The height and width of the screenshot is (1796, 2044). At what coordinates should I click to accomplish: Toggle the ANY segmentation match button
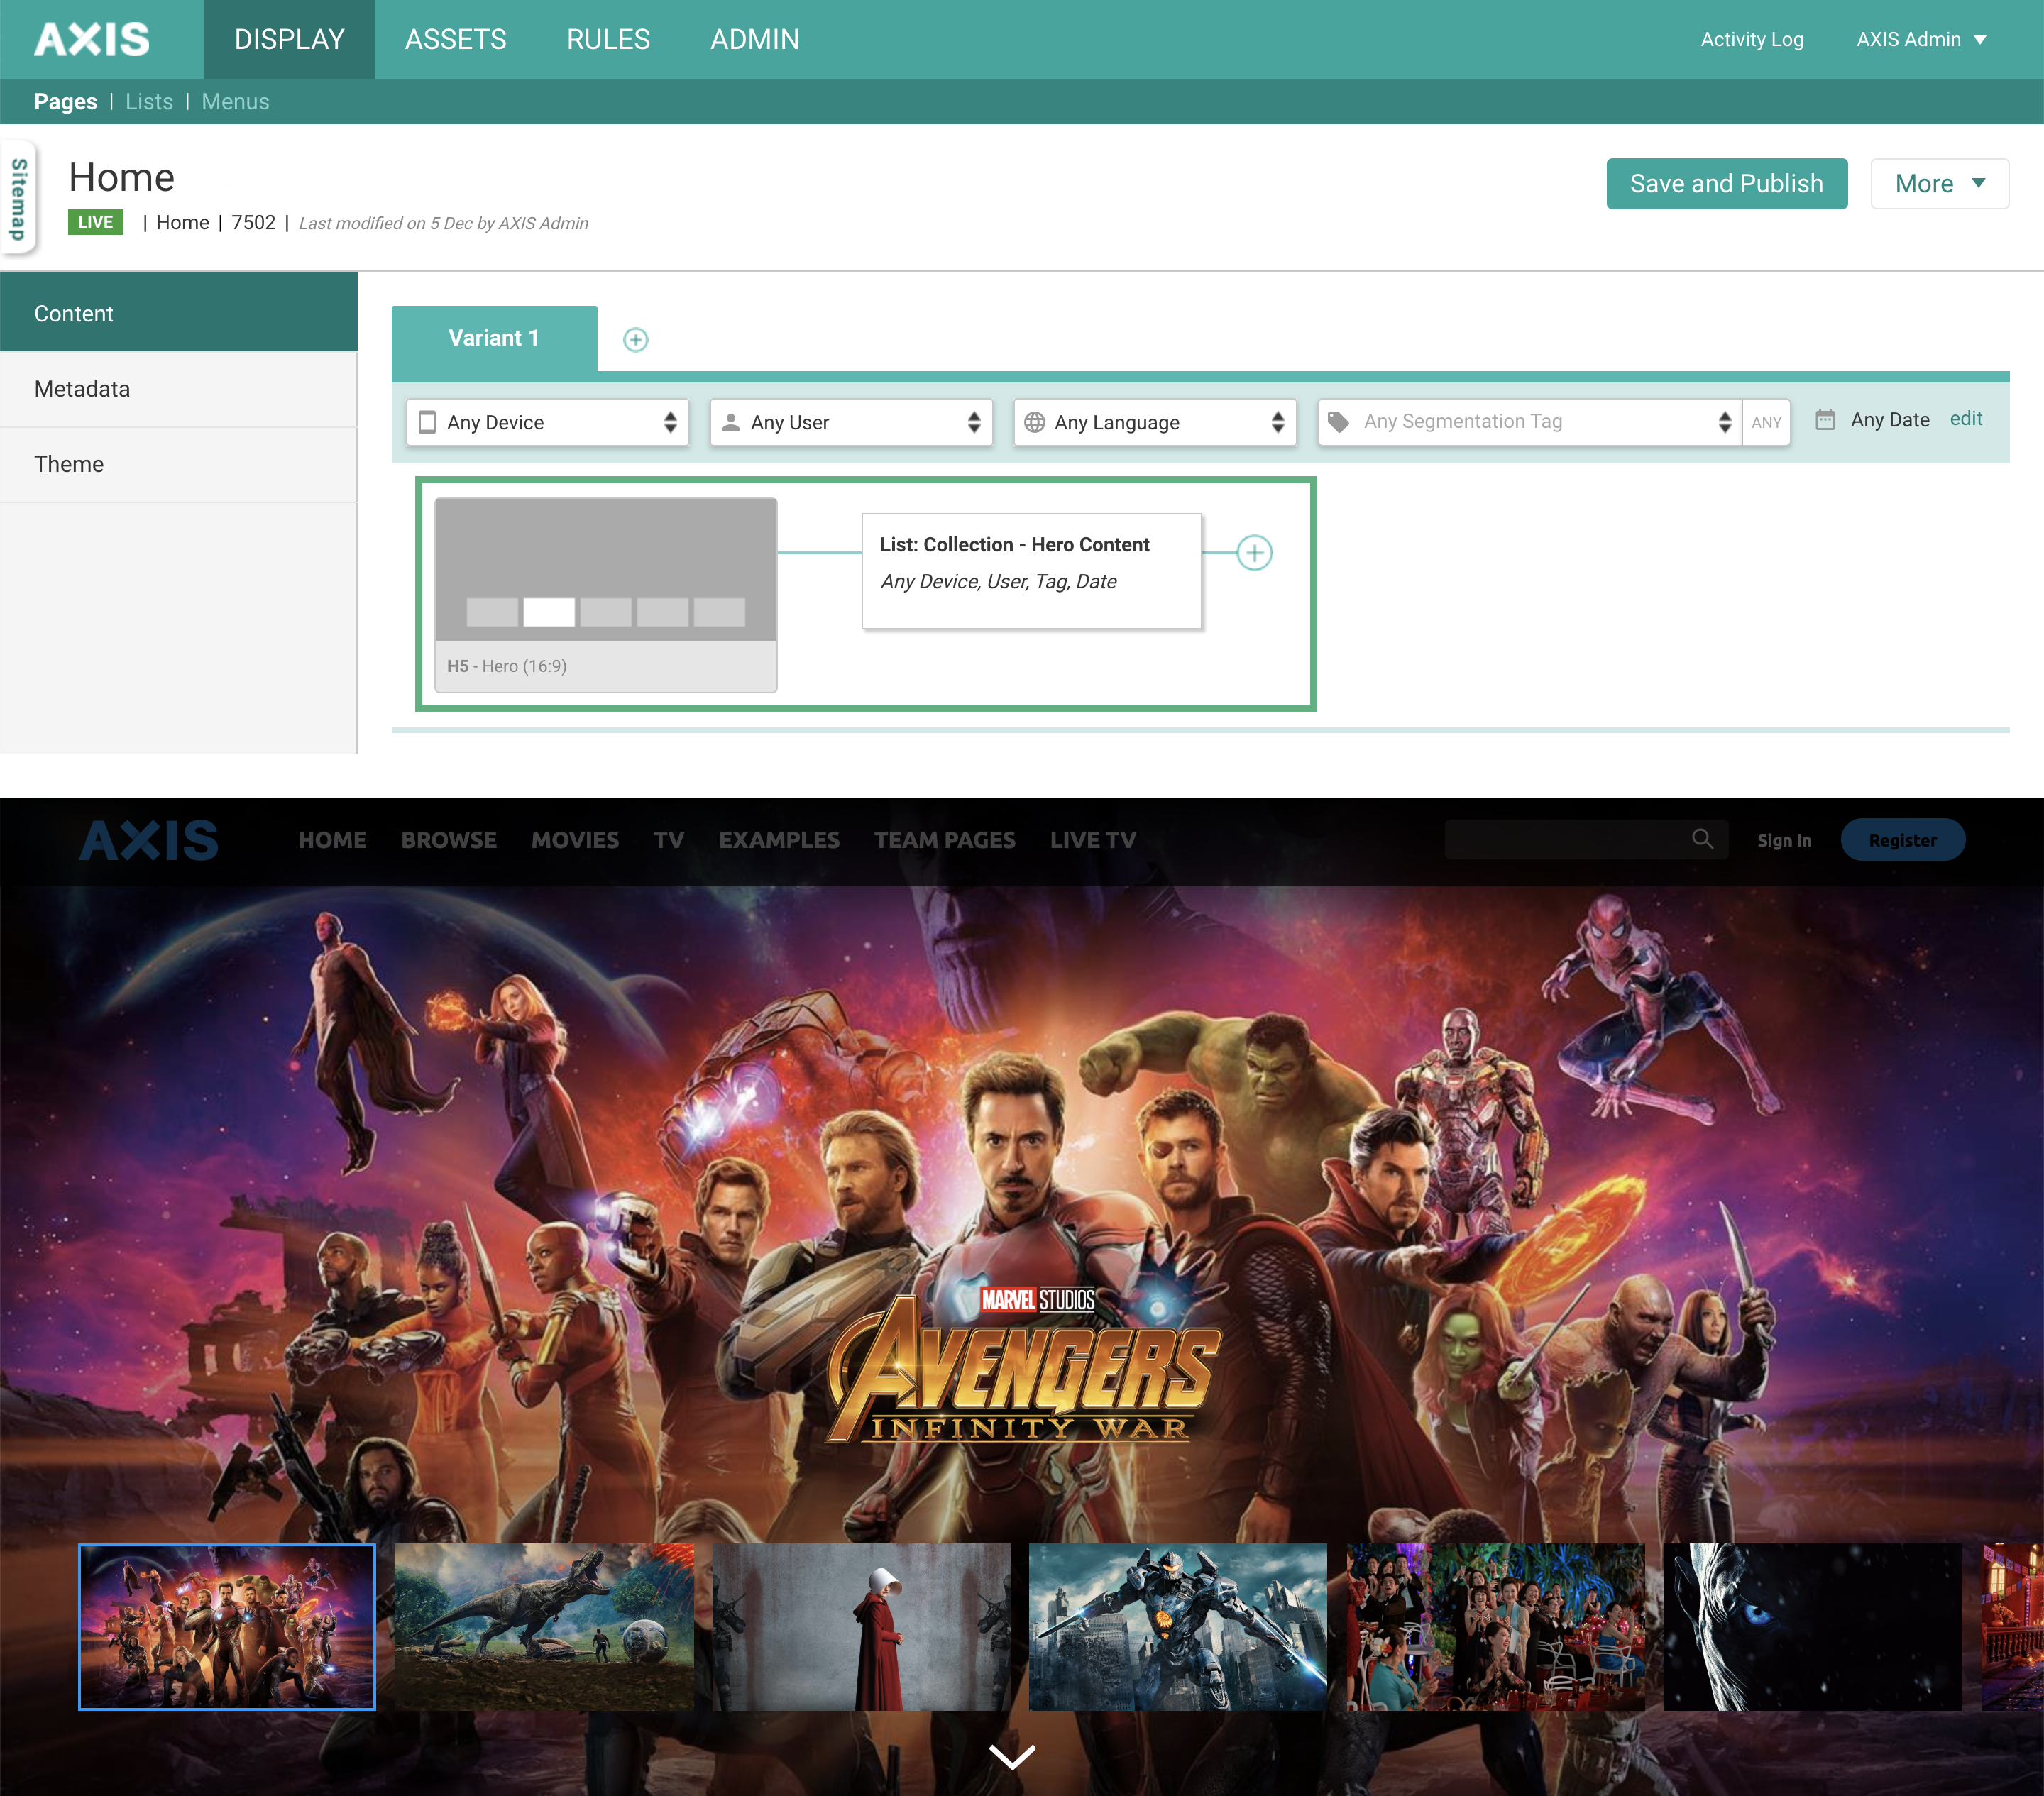[x=1766, y=422]
